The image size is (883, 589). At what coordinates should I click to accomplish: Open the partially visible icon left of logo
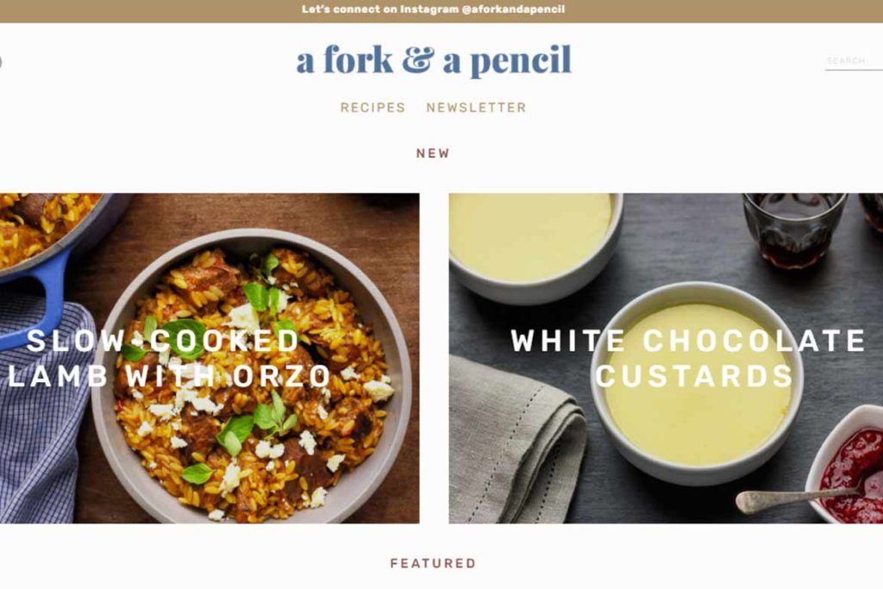click(1, 61)
